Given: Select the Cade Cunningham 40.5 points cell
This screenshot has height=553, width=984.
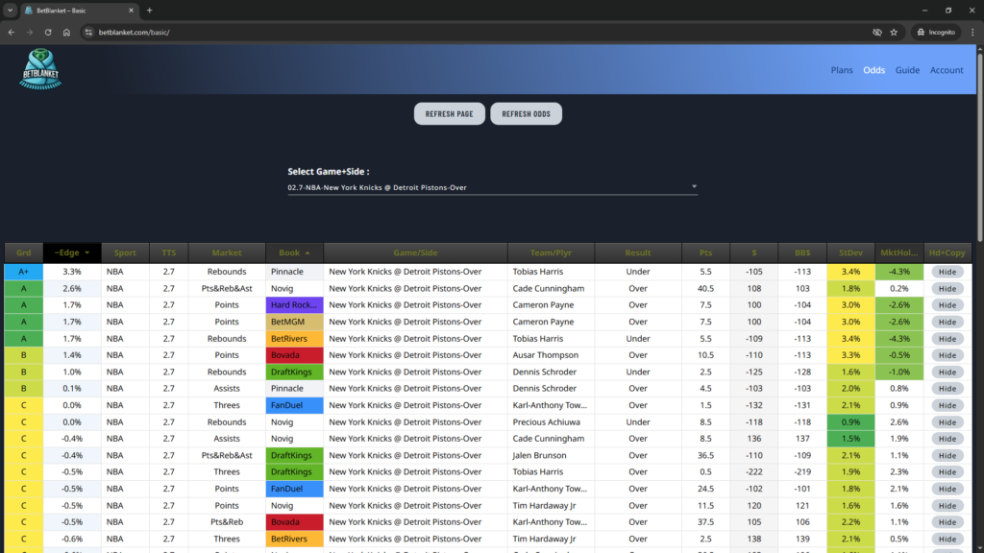Looking at the screenshot, I should click(x=705, y=288).
